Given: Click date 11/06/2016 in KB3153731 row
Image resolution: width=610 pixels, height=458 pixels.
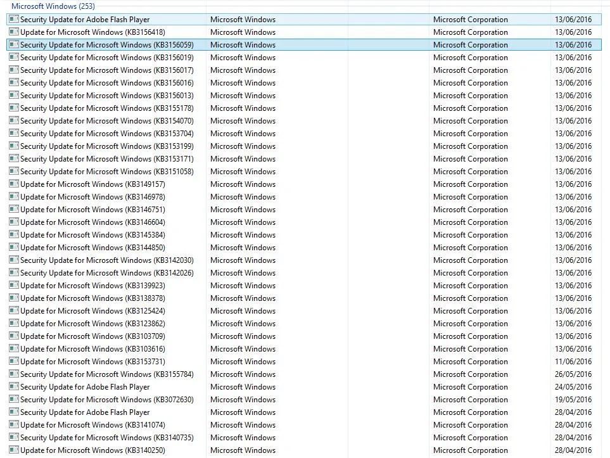Looking at the screenshot, I should click(573, 362).
